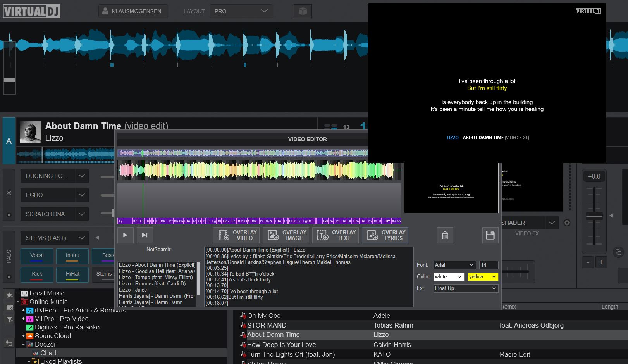This screenshot has height=364, width=628.
Task: Click the pitch plus button
Action: tap(601, 262)
